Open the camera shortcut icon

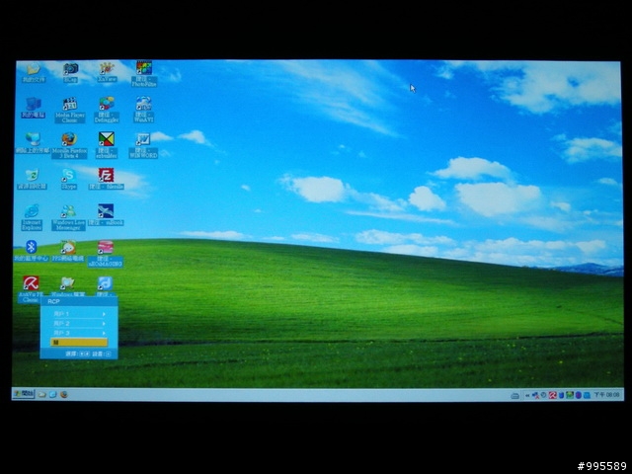click(70, 72)
